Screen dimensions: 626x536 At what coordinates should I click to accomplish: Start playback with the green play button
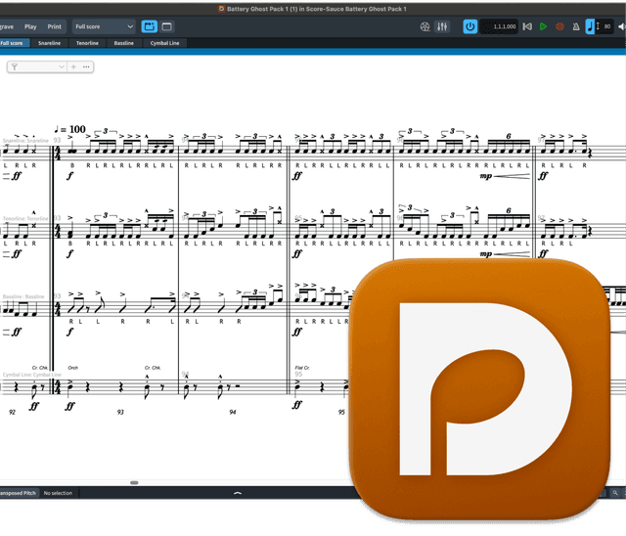click(544, 26)
